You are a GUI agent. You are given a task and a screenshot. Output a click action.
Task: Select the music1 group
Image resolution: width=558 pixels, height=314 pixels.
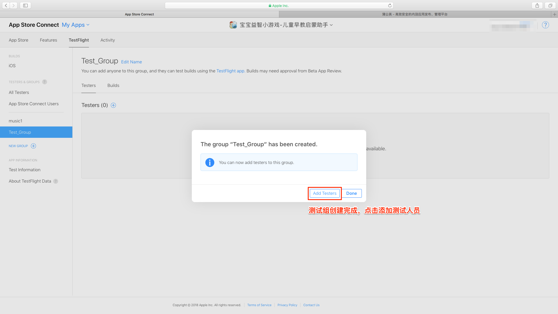tap(15, 121)
